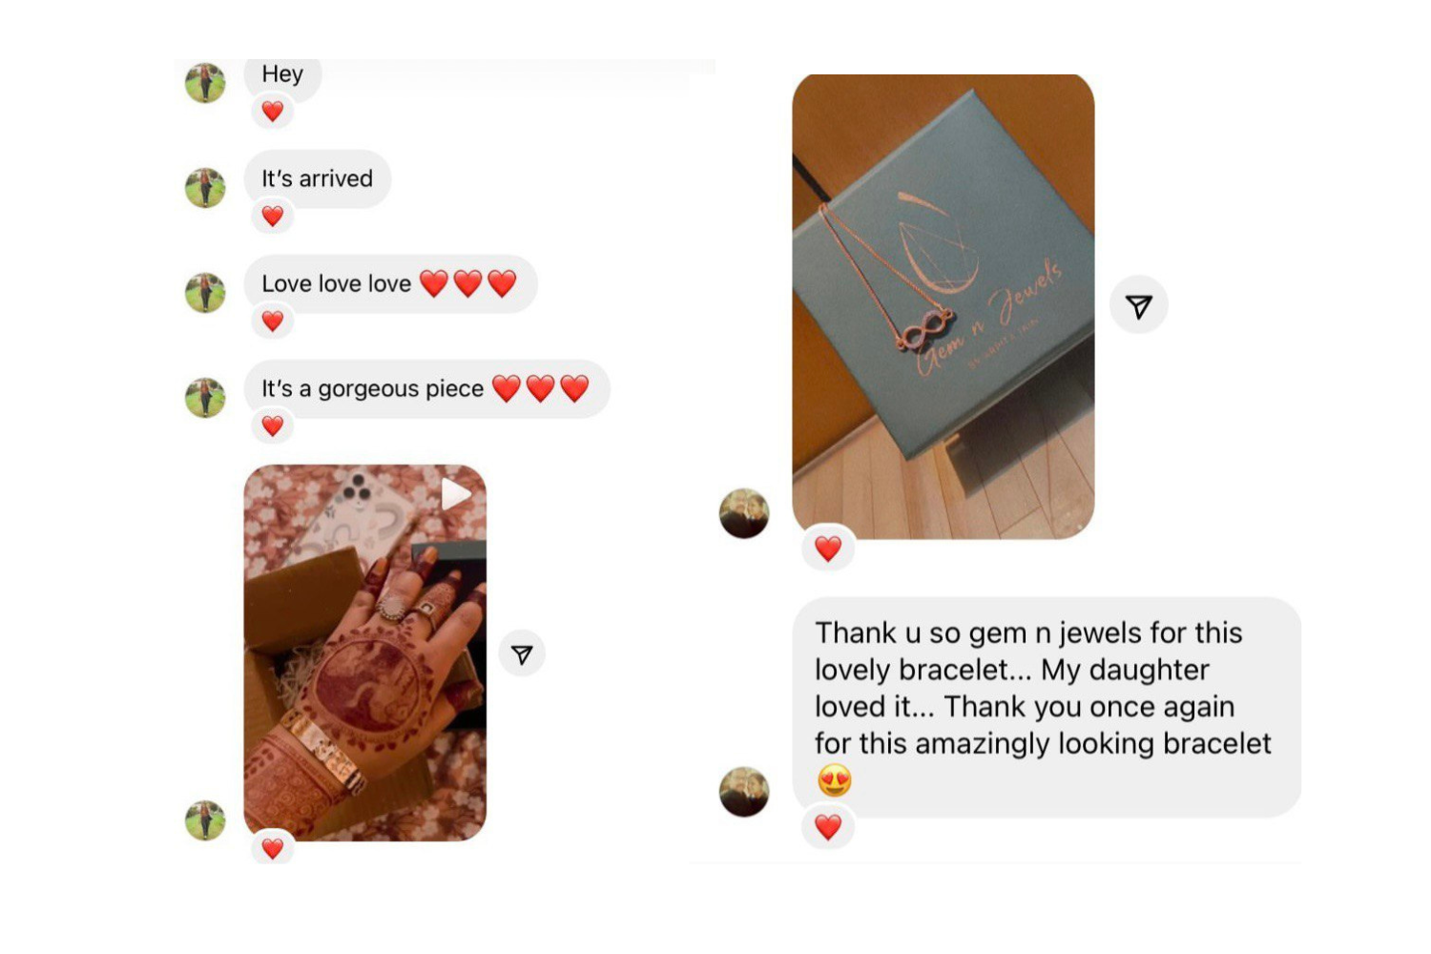Image resolution: width=1431 pixels, height=954 pixels.
Task: Tap the heart reaction under "It's a gorgeous piece"
Action: [x=273, y=425]
